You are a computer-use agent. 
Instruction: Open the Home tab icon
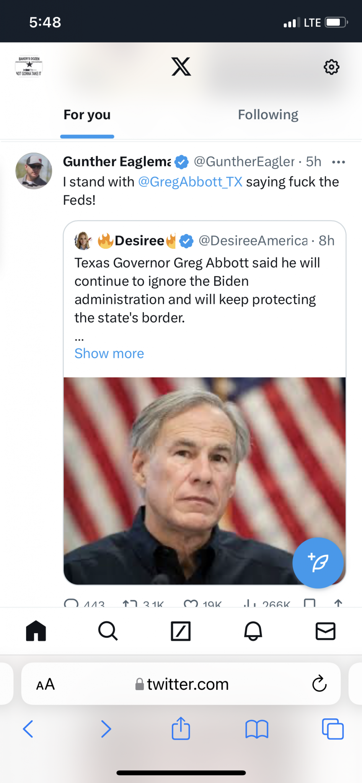pyautogui.click(x=36, y=631)
